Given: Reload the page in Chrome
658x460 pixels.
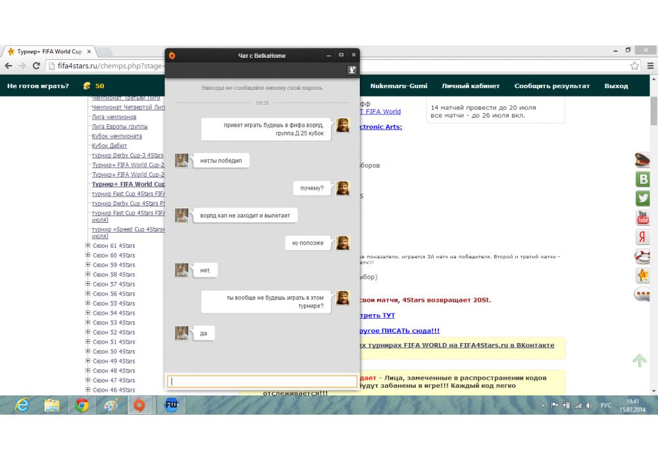Looking at the screenshot, I should click(36, 66).
